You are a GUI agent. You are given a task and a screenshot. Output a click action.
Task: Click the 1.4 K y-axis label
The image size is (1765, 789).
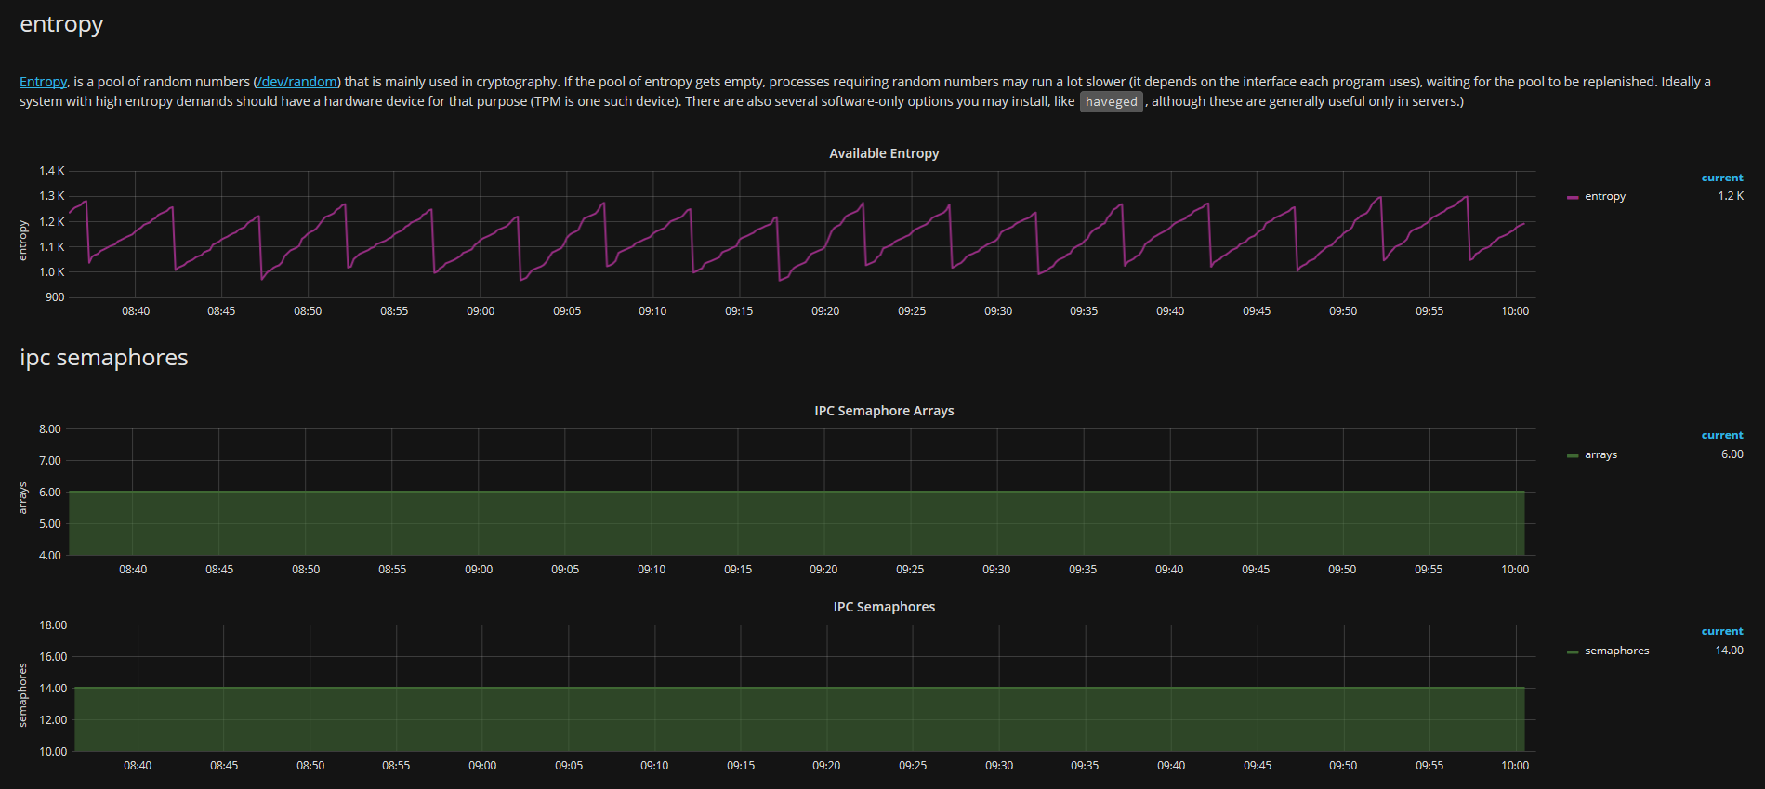tap(52, 171)
